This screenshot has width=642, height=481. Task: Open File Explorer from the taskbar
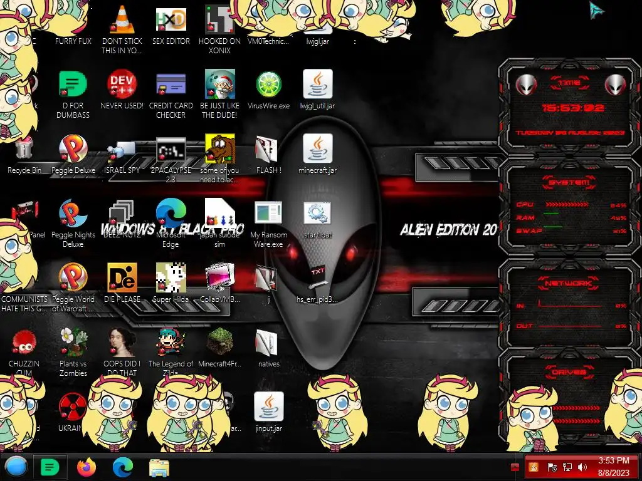click(159, 467)
